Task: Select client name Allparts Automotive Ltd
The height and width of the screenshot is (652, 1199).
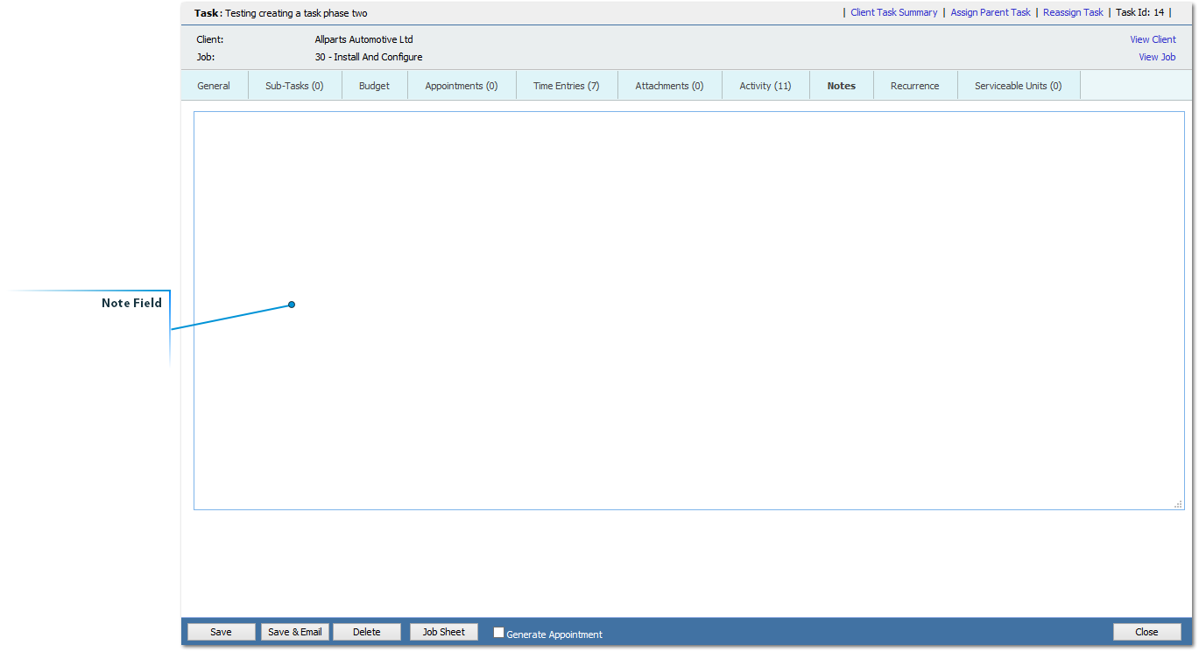Action: point(363,39)
